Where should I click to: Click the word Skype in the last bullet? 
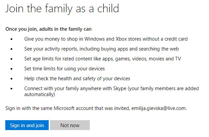click(x=120, y=88)
